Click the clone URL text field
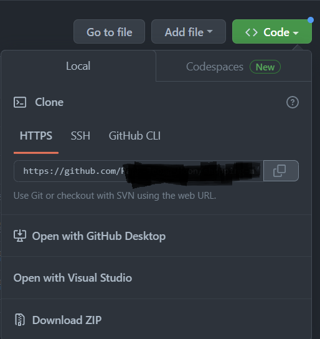 139,171
